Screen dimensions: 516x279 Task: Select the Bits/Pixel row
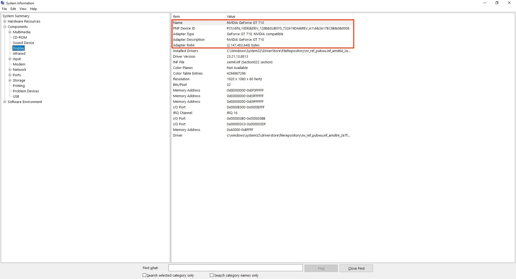point(262,85)
